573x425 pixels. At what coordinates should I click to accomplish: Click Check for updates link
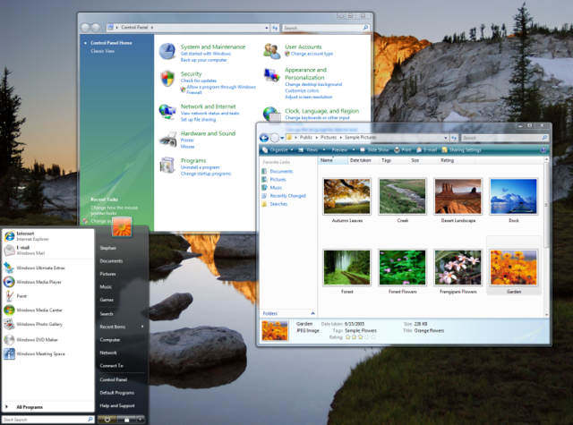tap(199, 81)
